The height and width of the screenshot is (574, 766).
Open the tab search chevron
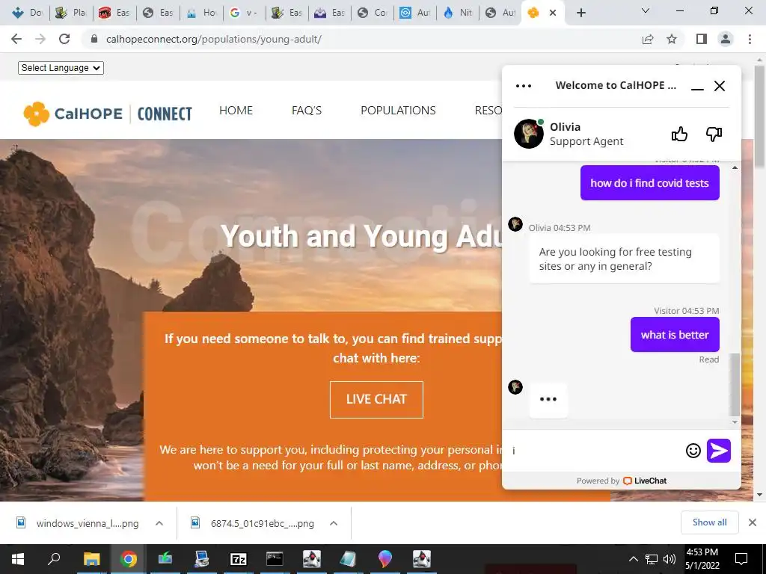[x=646, y=10]
